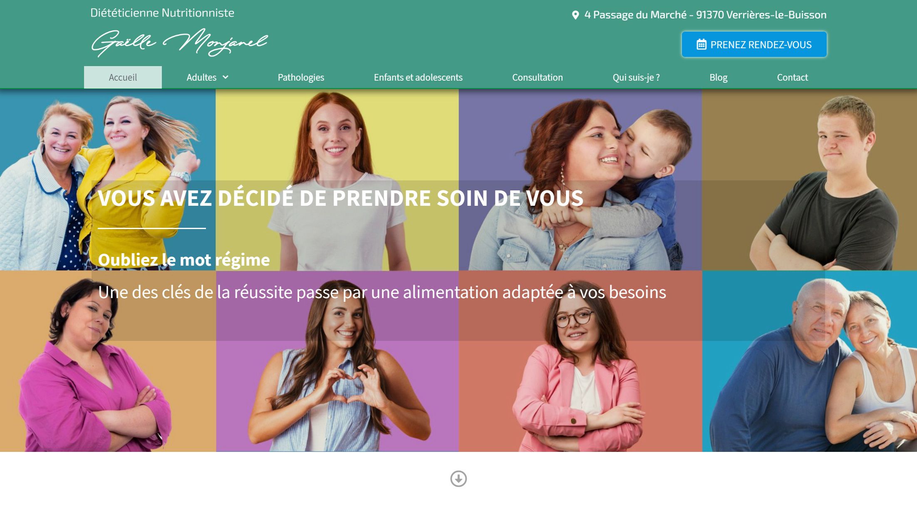Click the circled down-arrow scroll icon

click(x=458, y=478)
